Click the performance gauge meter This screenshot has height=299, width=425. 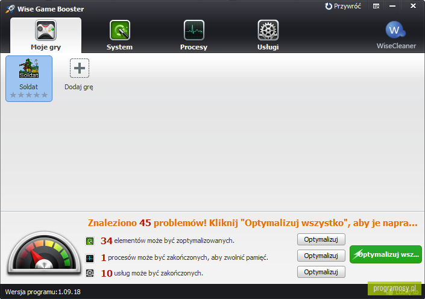(44, 253)
